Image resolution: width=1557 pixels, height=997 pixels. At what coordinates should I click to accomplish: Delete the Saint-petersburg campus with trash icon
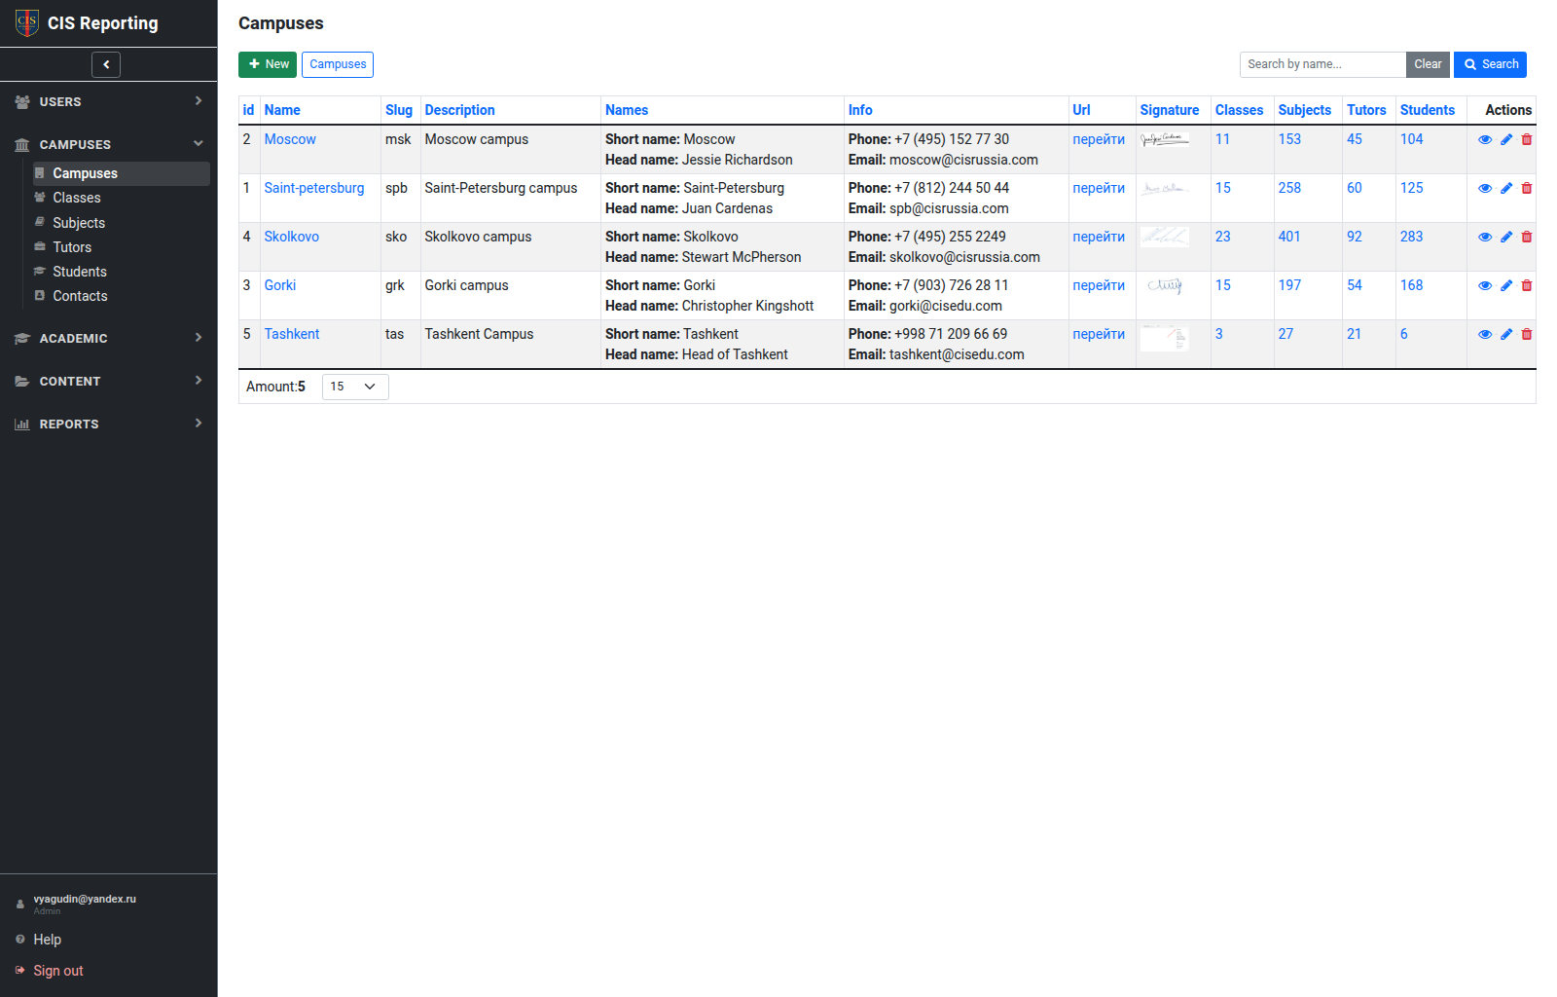coord(1527,188)
